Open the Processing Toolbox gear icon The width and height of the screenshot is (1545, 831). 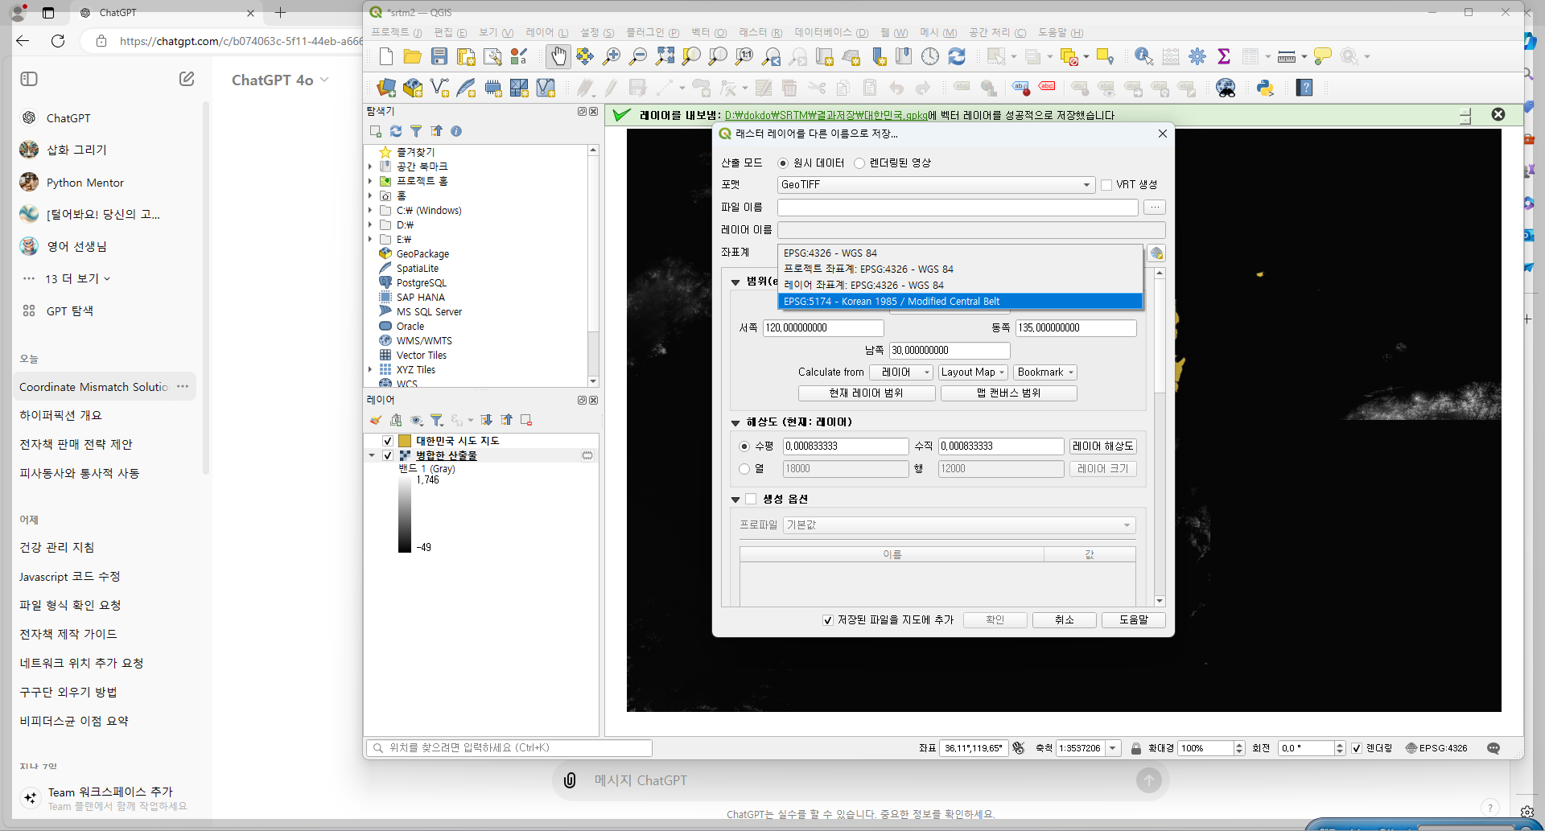point(1197,56)
